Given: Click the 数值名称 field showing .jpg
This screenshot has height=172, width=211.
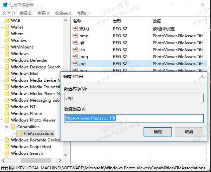Looking at the screenshot, I should (x=134, y=98).
